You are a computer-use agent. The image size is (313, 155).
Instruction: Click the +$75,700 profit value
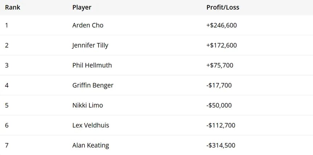pos(220,65)
